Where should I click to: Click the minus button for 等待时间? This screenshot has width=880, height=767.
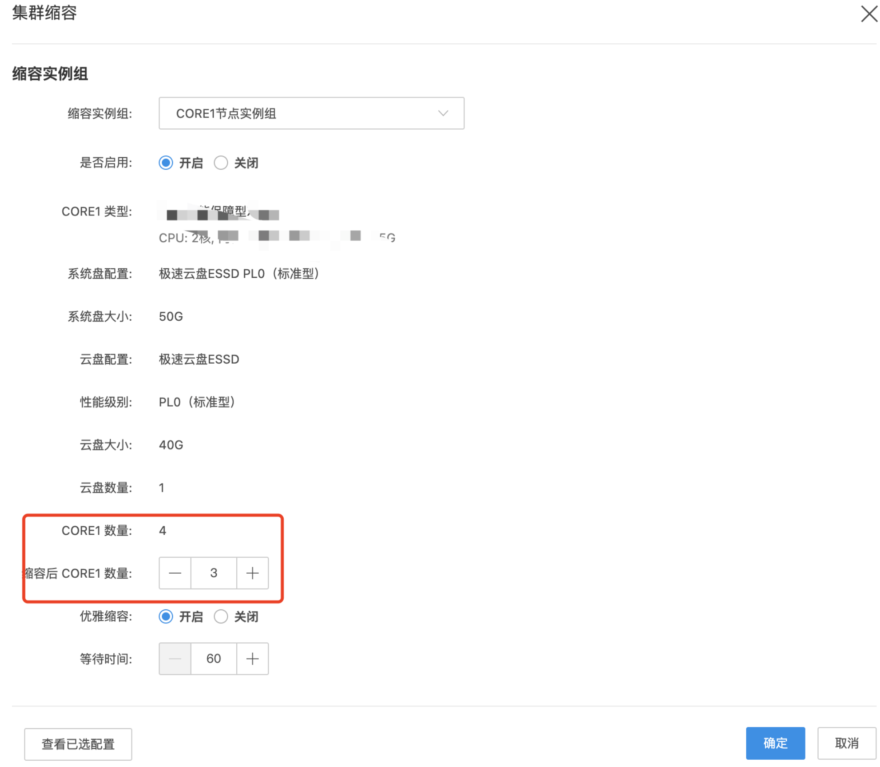point(175,659)
